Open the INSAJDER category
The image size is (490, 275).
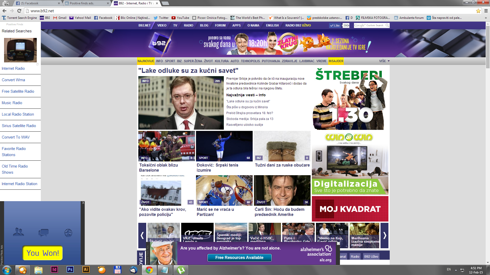[336, 61]
